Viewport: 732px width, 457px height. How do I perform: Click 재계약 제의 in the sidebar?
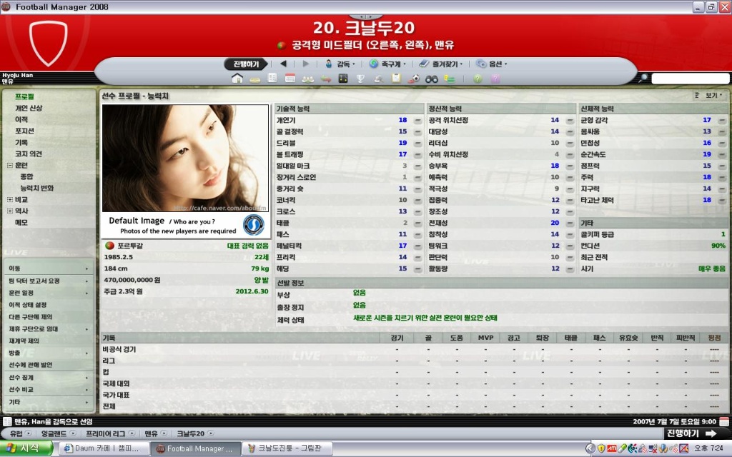point(24,341)
